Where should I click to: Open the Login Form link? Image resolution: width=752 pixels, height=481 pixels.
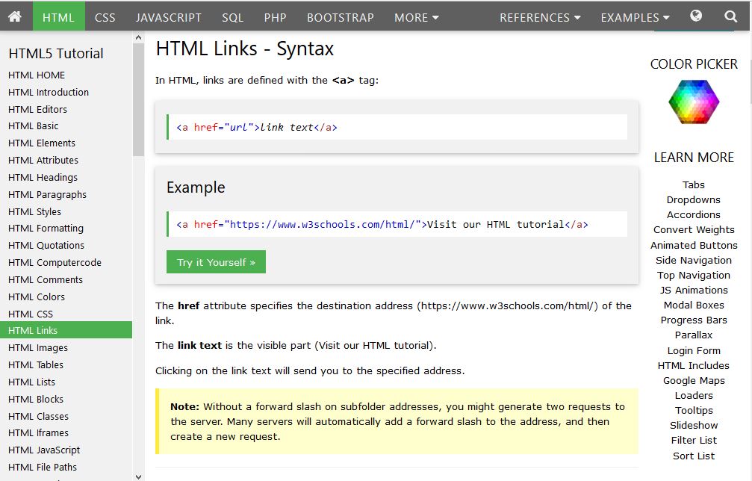coord(694,350)
